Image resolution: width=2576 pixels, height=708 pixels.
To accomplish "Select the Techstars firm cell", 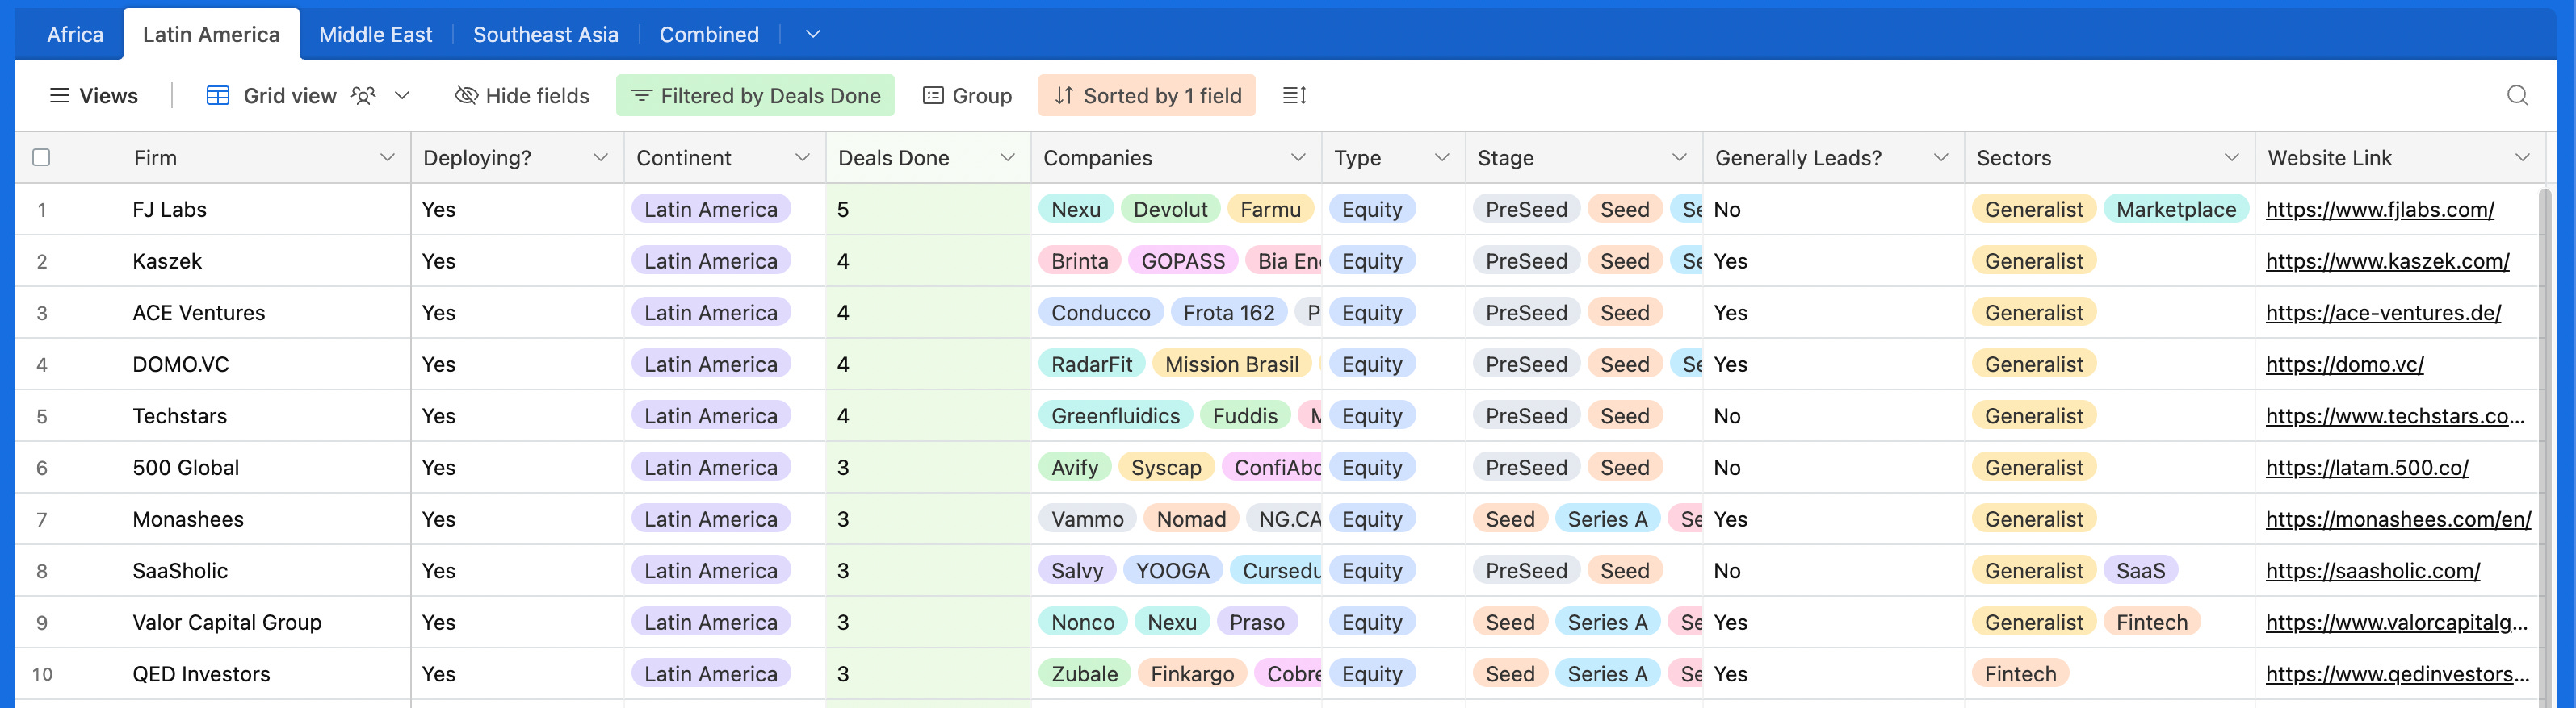I will click(x=213, y=416).
